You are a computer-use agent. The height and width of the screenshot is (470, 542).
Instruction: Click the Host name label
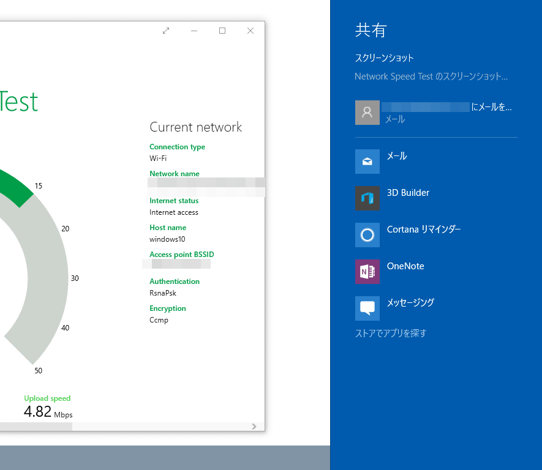168,228
